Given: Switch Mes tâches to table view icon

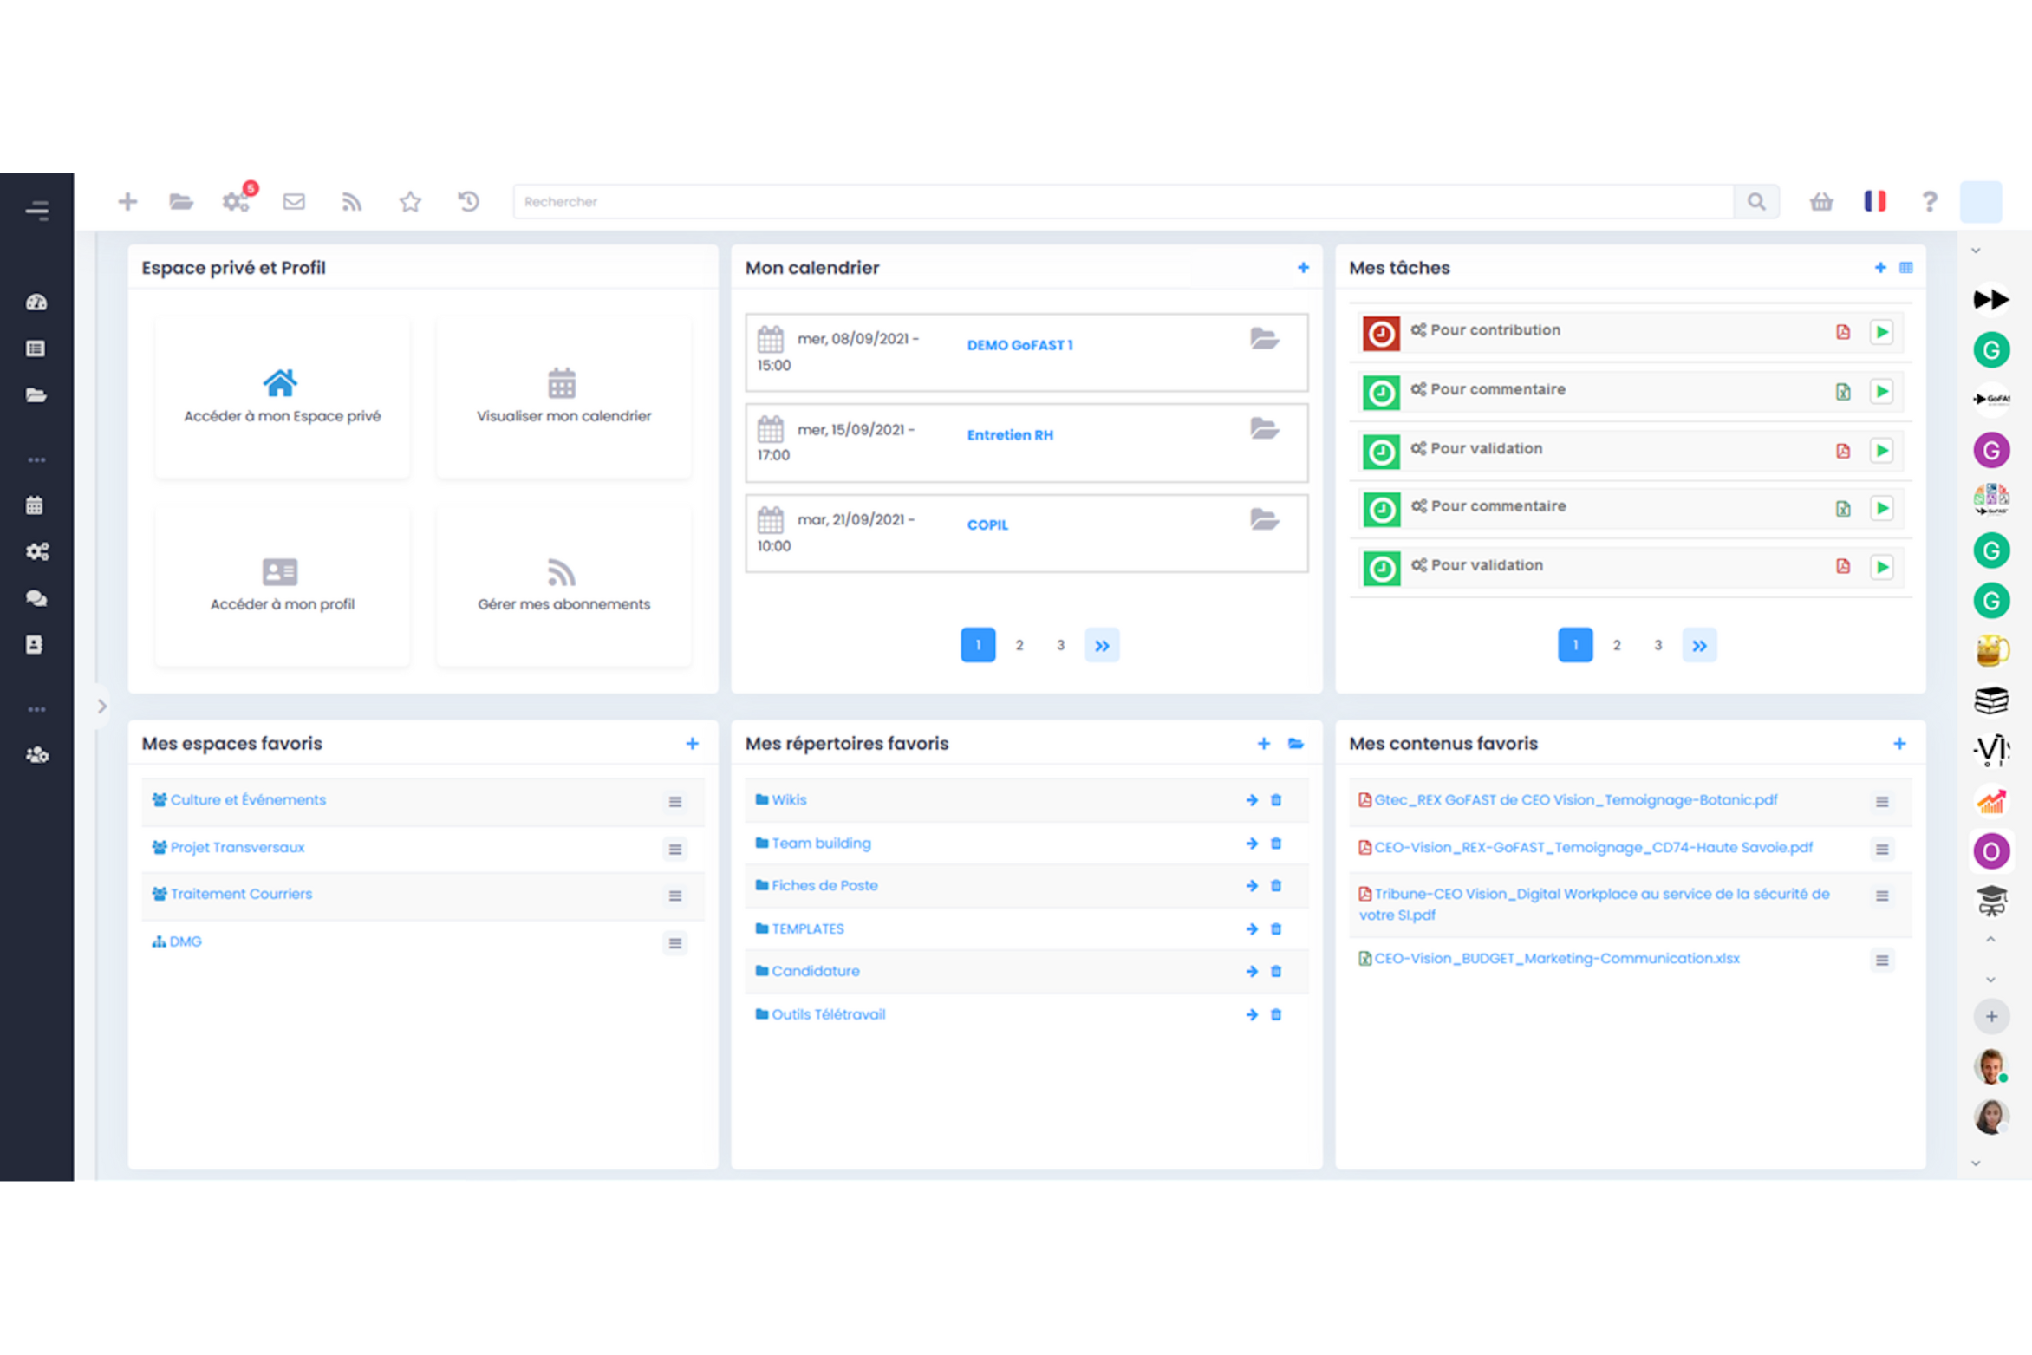Looking at the screenshot, I should pos(1905,268).
